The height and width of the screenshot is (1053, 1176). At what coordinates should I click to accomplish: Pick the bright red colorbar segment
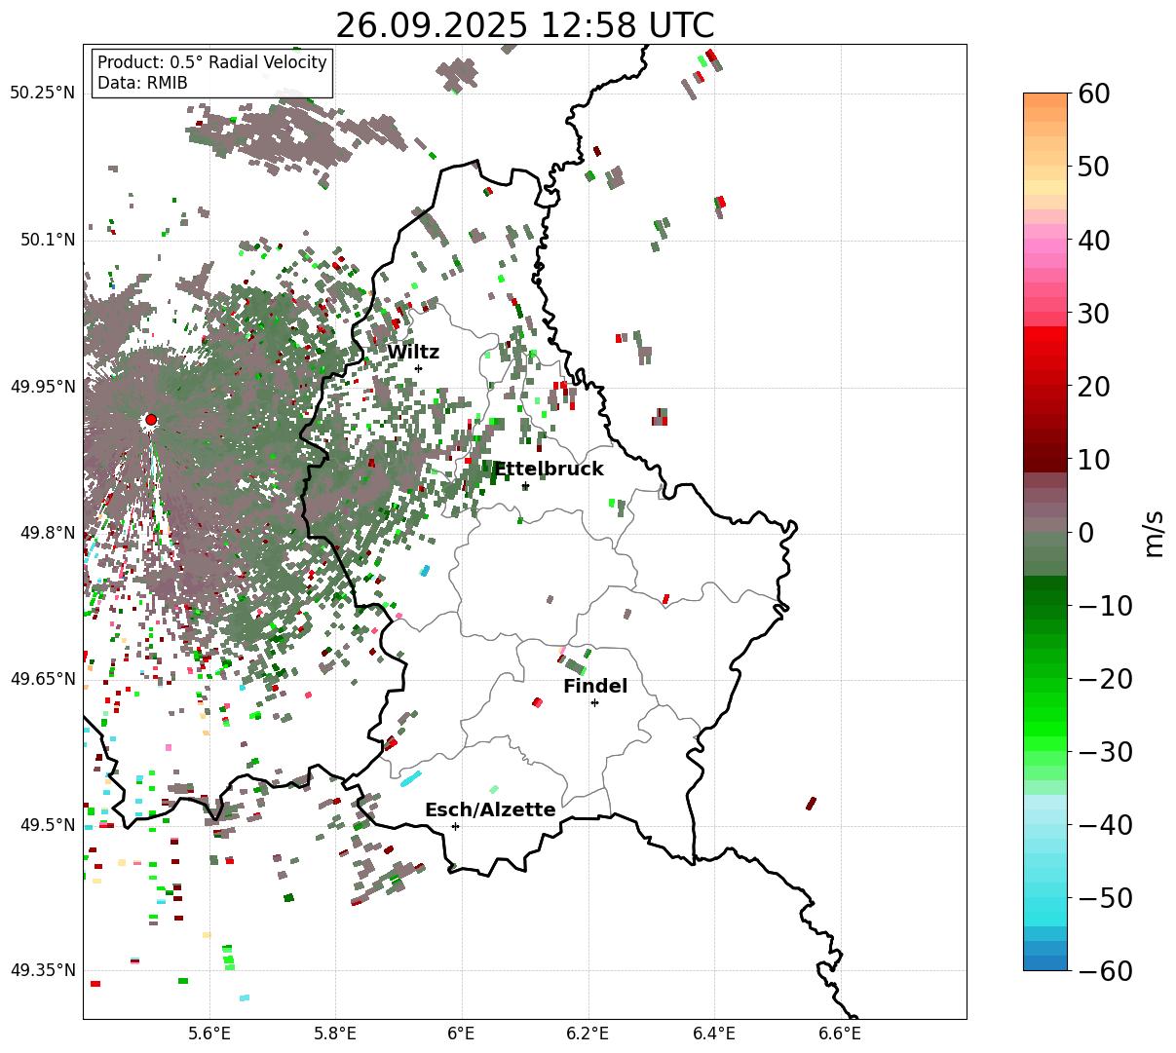[x=1045, y=334]
